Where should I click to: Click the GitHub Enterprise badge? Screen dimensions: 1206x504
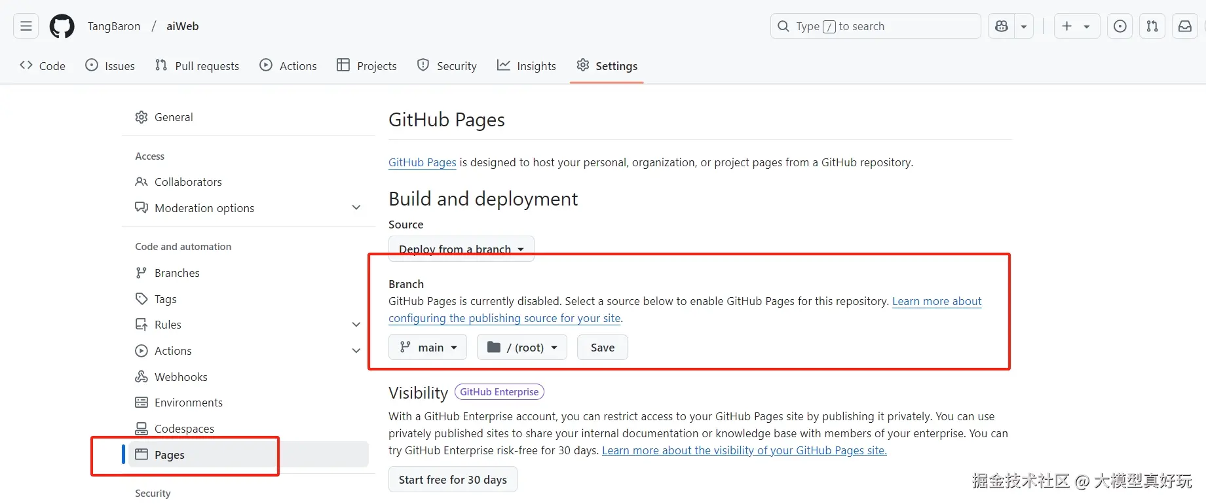499,392
